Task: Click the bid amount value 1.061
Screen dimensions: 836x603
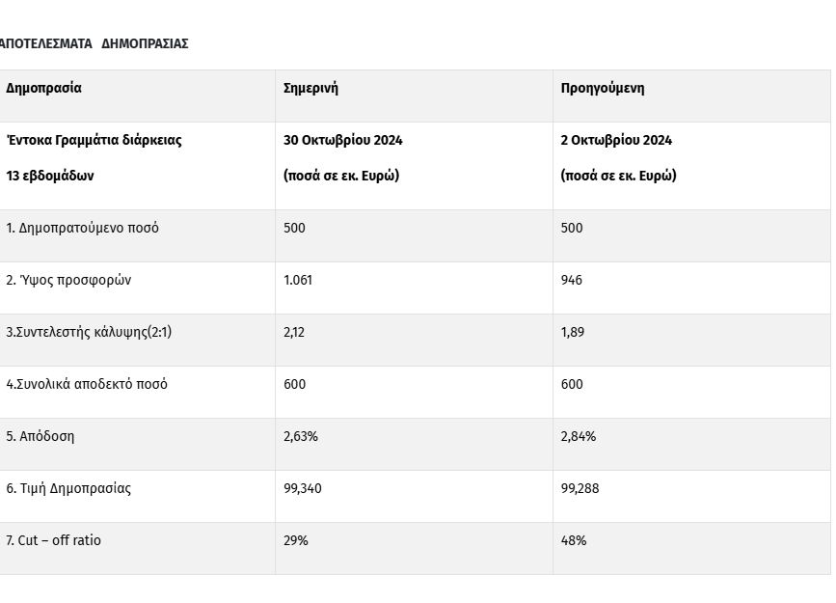Action: point(298,280)
